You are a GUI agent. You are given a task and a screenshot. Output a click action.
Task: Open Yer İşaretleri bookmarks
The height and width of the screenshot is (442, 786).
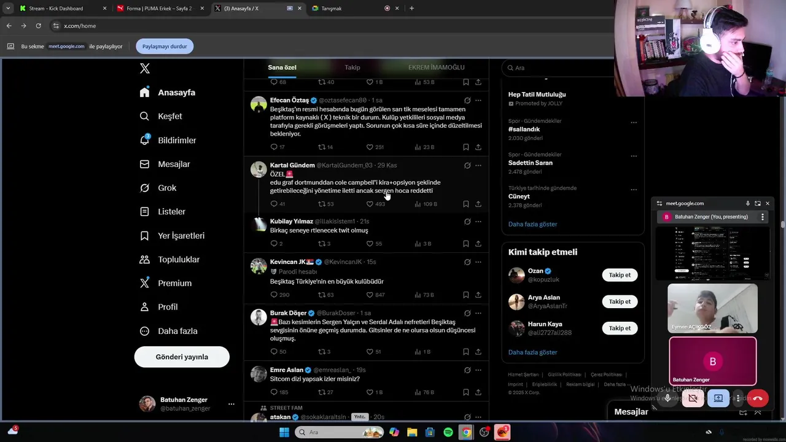[x=172, y=236]
